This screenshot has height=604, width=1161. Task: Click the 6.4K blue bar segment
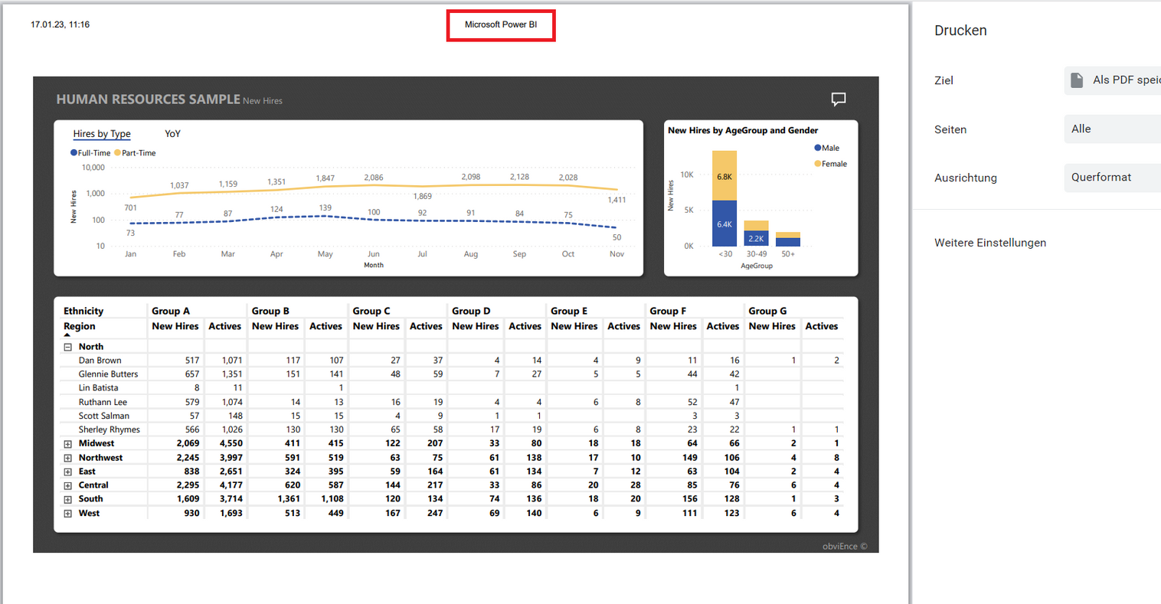(724, 224)
